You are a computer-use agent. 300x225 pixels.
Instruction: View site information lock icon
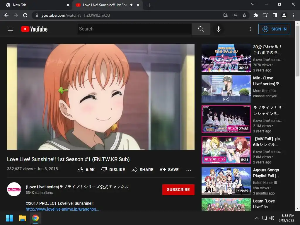click(37, 15)
